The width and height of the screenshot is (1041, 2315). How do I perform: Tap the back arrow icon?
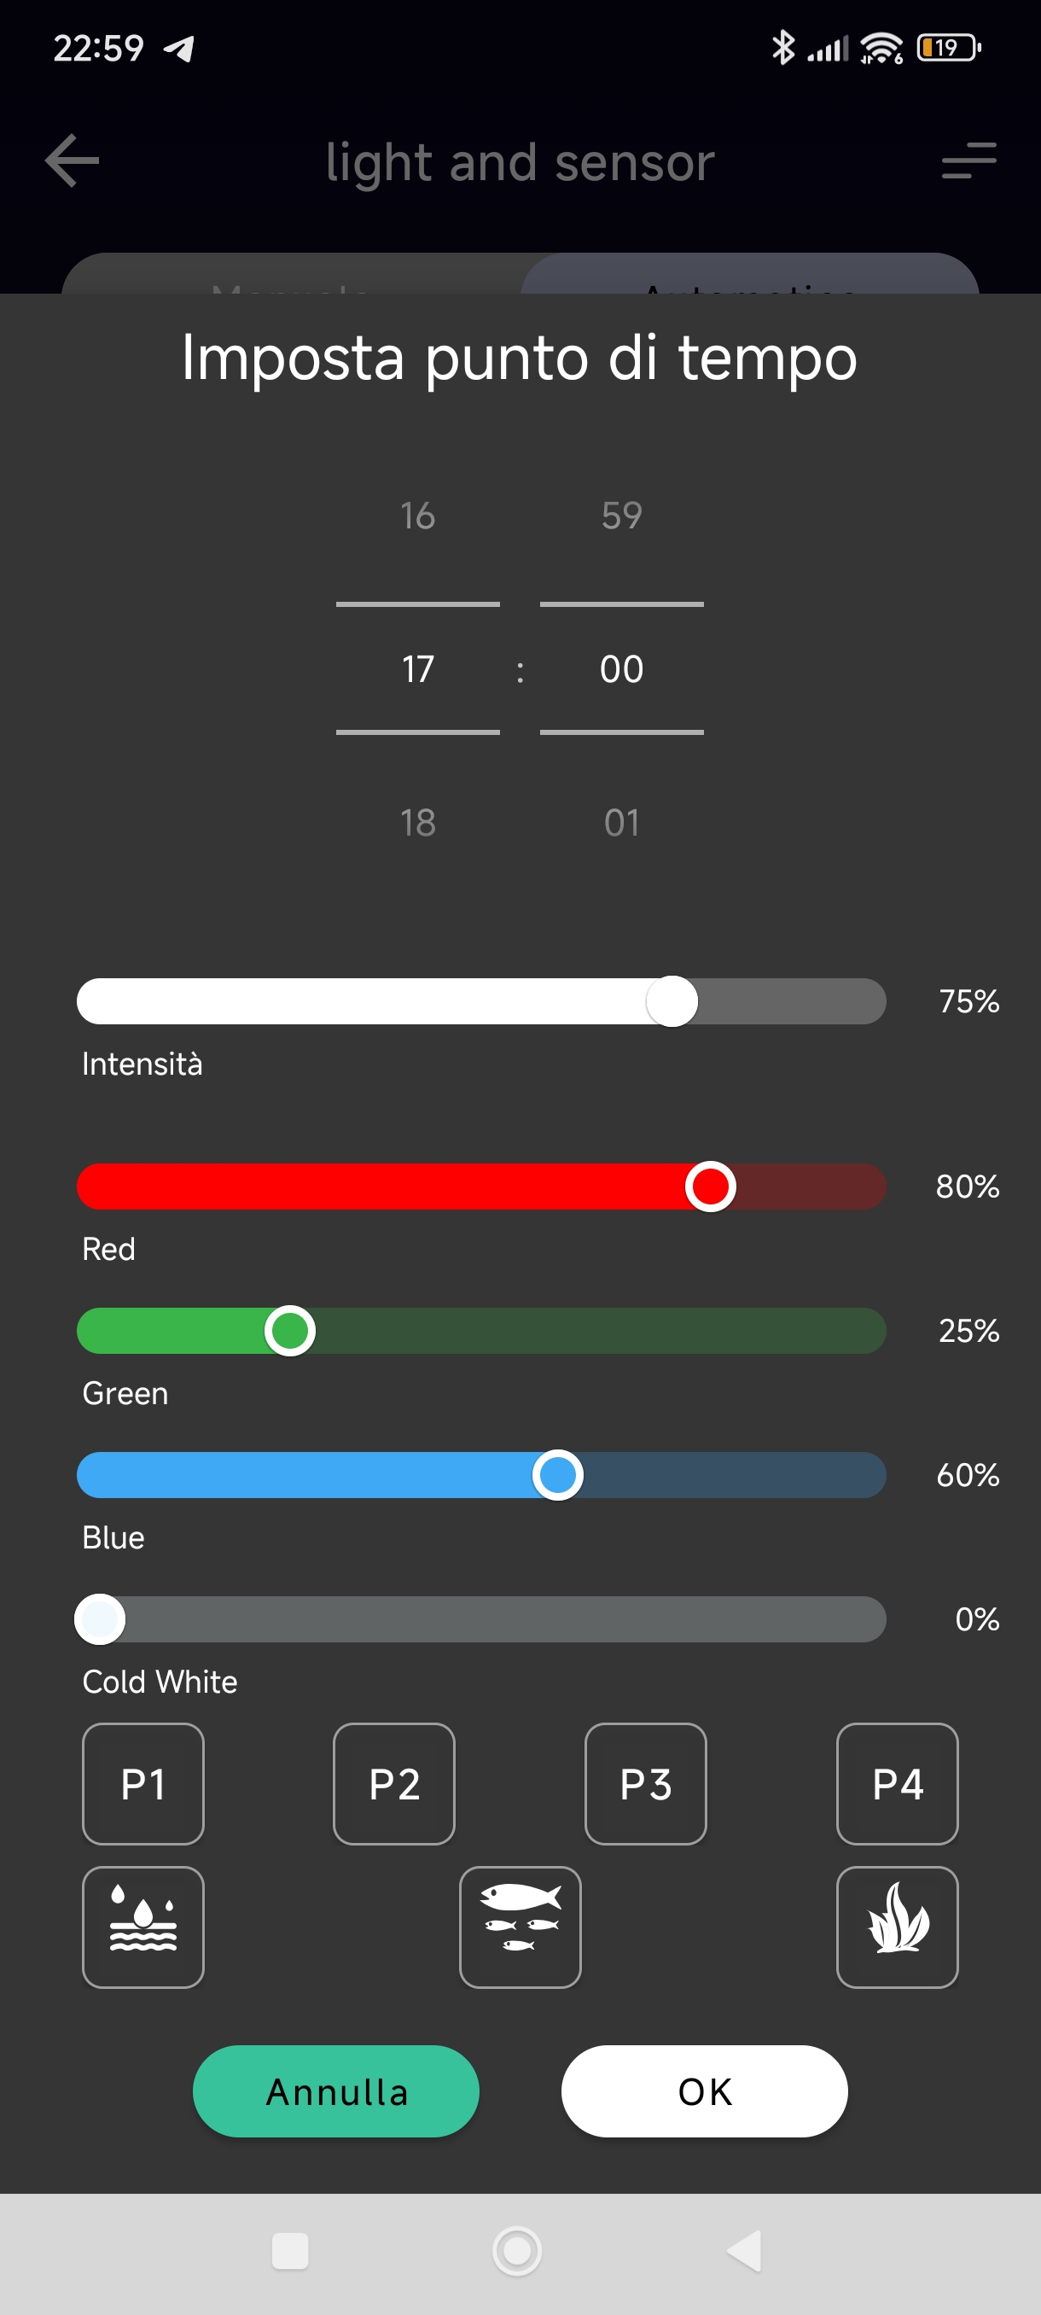(72, 160)
